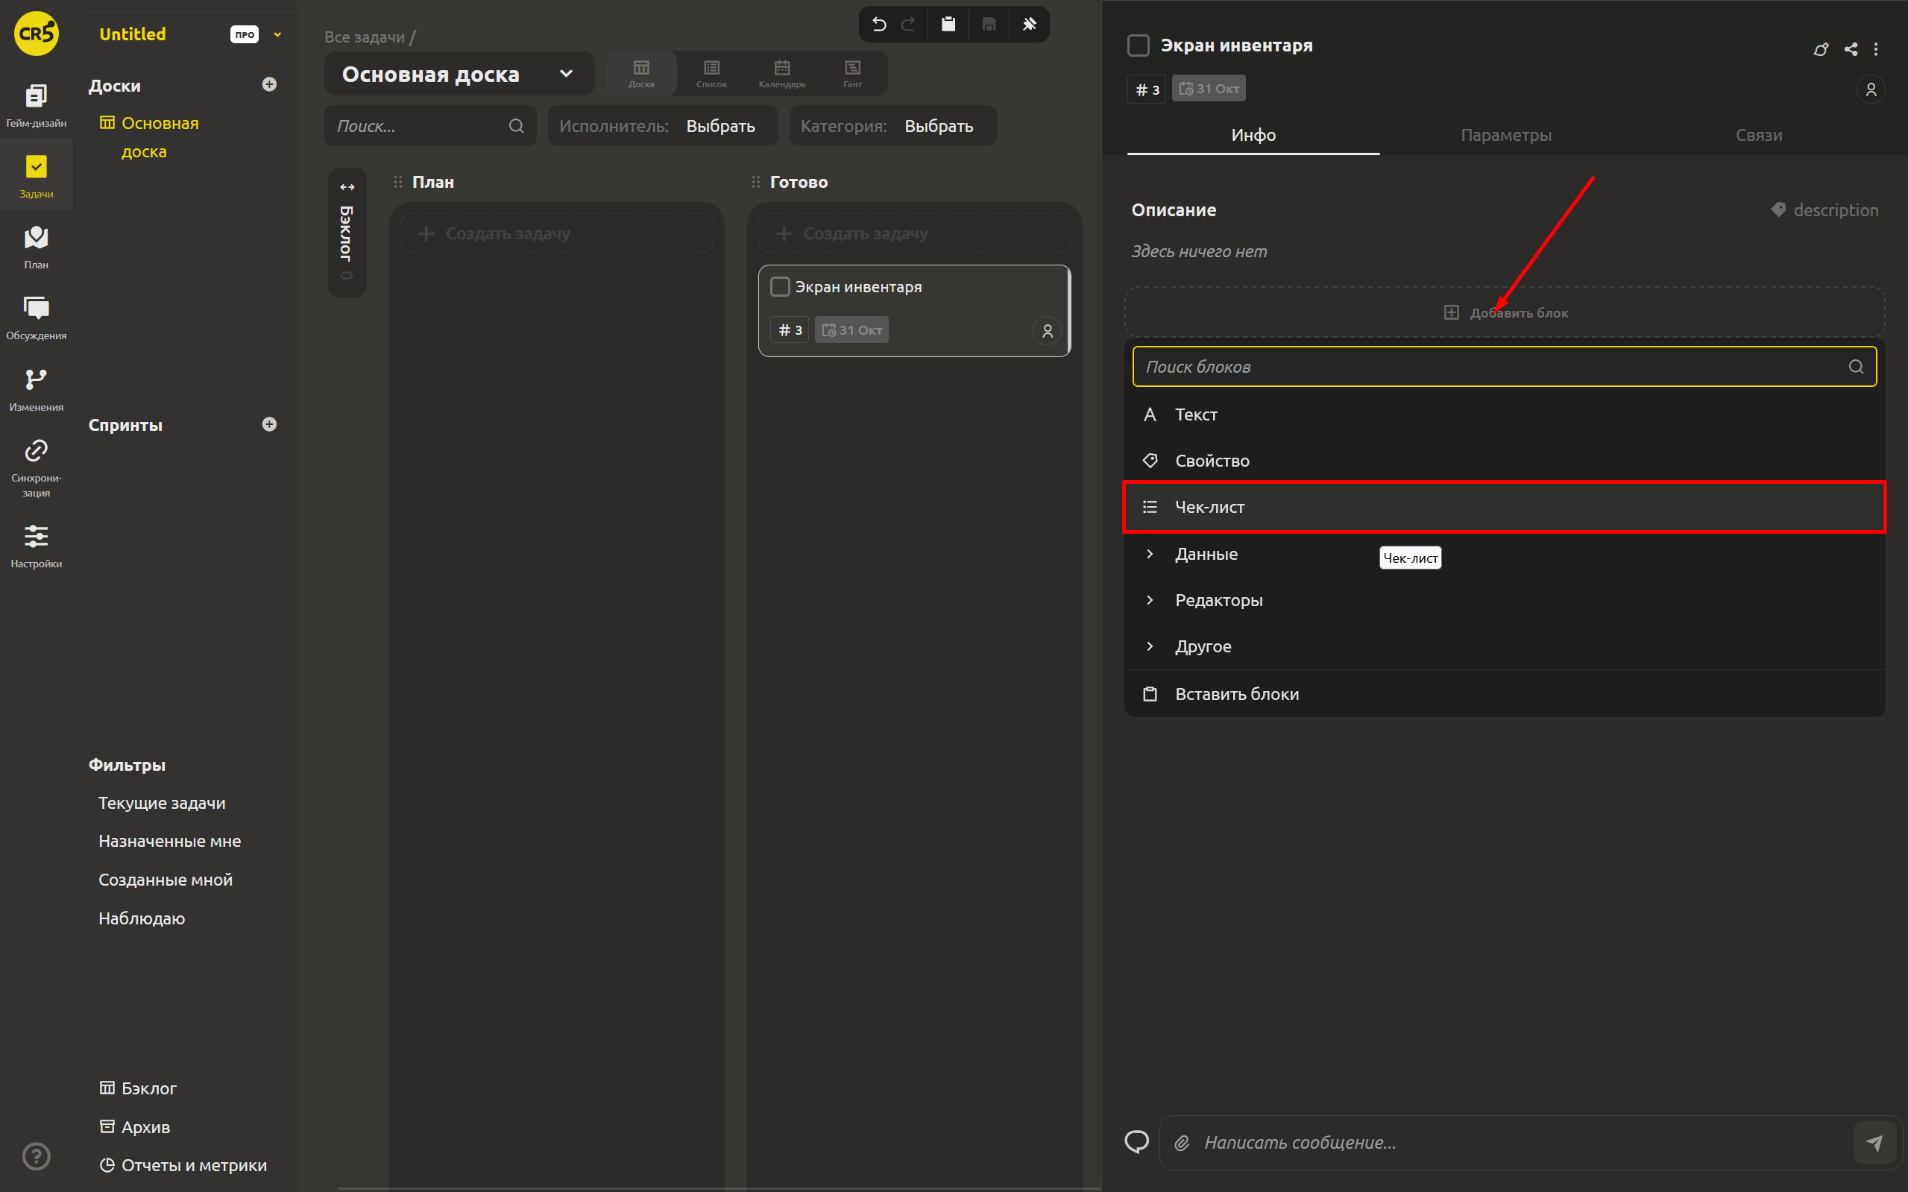Open Изменения in the sidebar
This screenshot has width=1908, height=1192.
[x=37, y=389]
